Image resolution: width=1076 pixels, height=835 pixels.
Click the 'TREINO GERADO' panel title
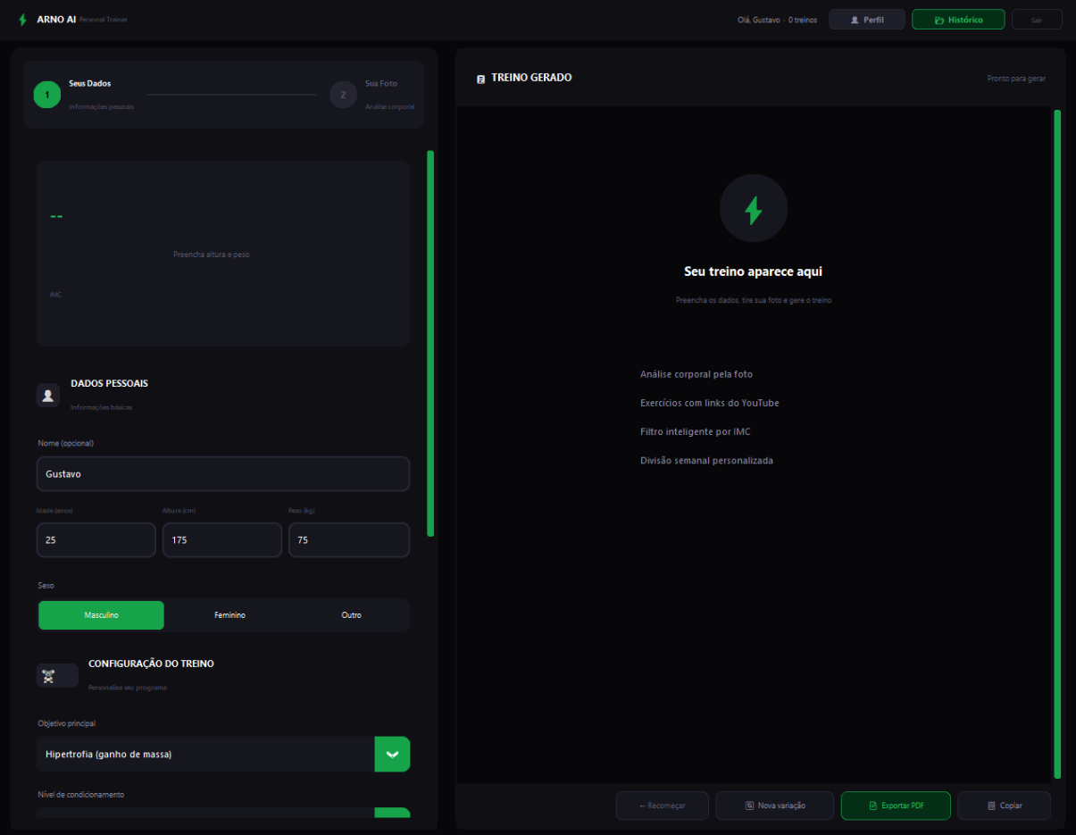[x=531, y=78]
